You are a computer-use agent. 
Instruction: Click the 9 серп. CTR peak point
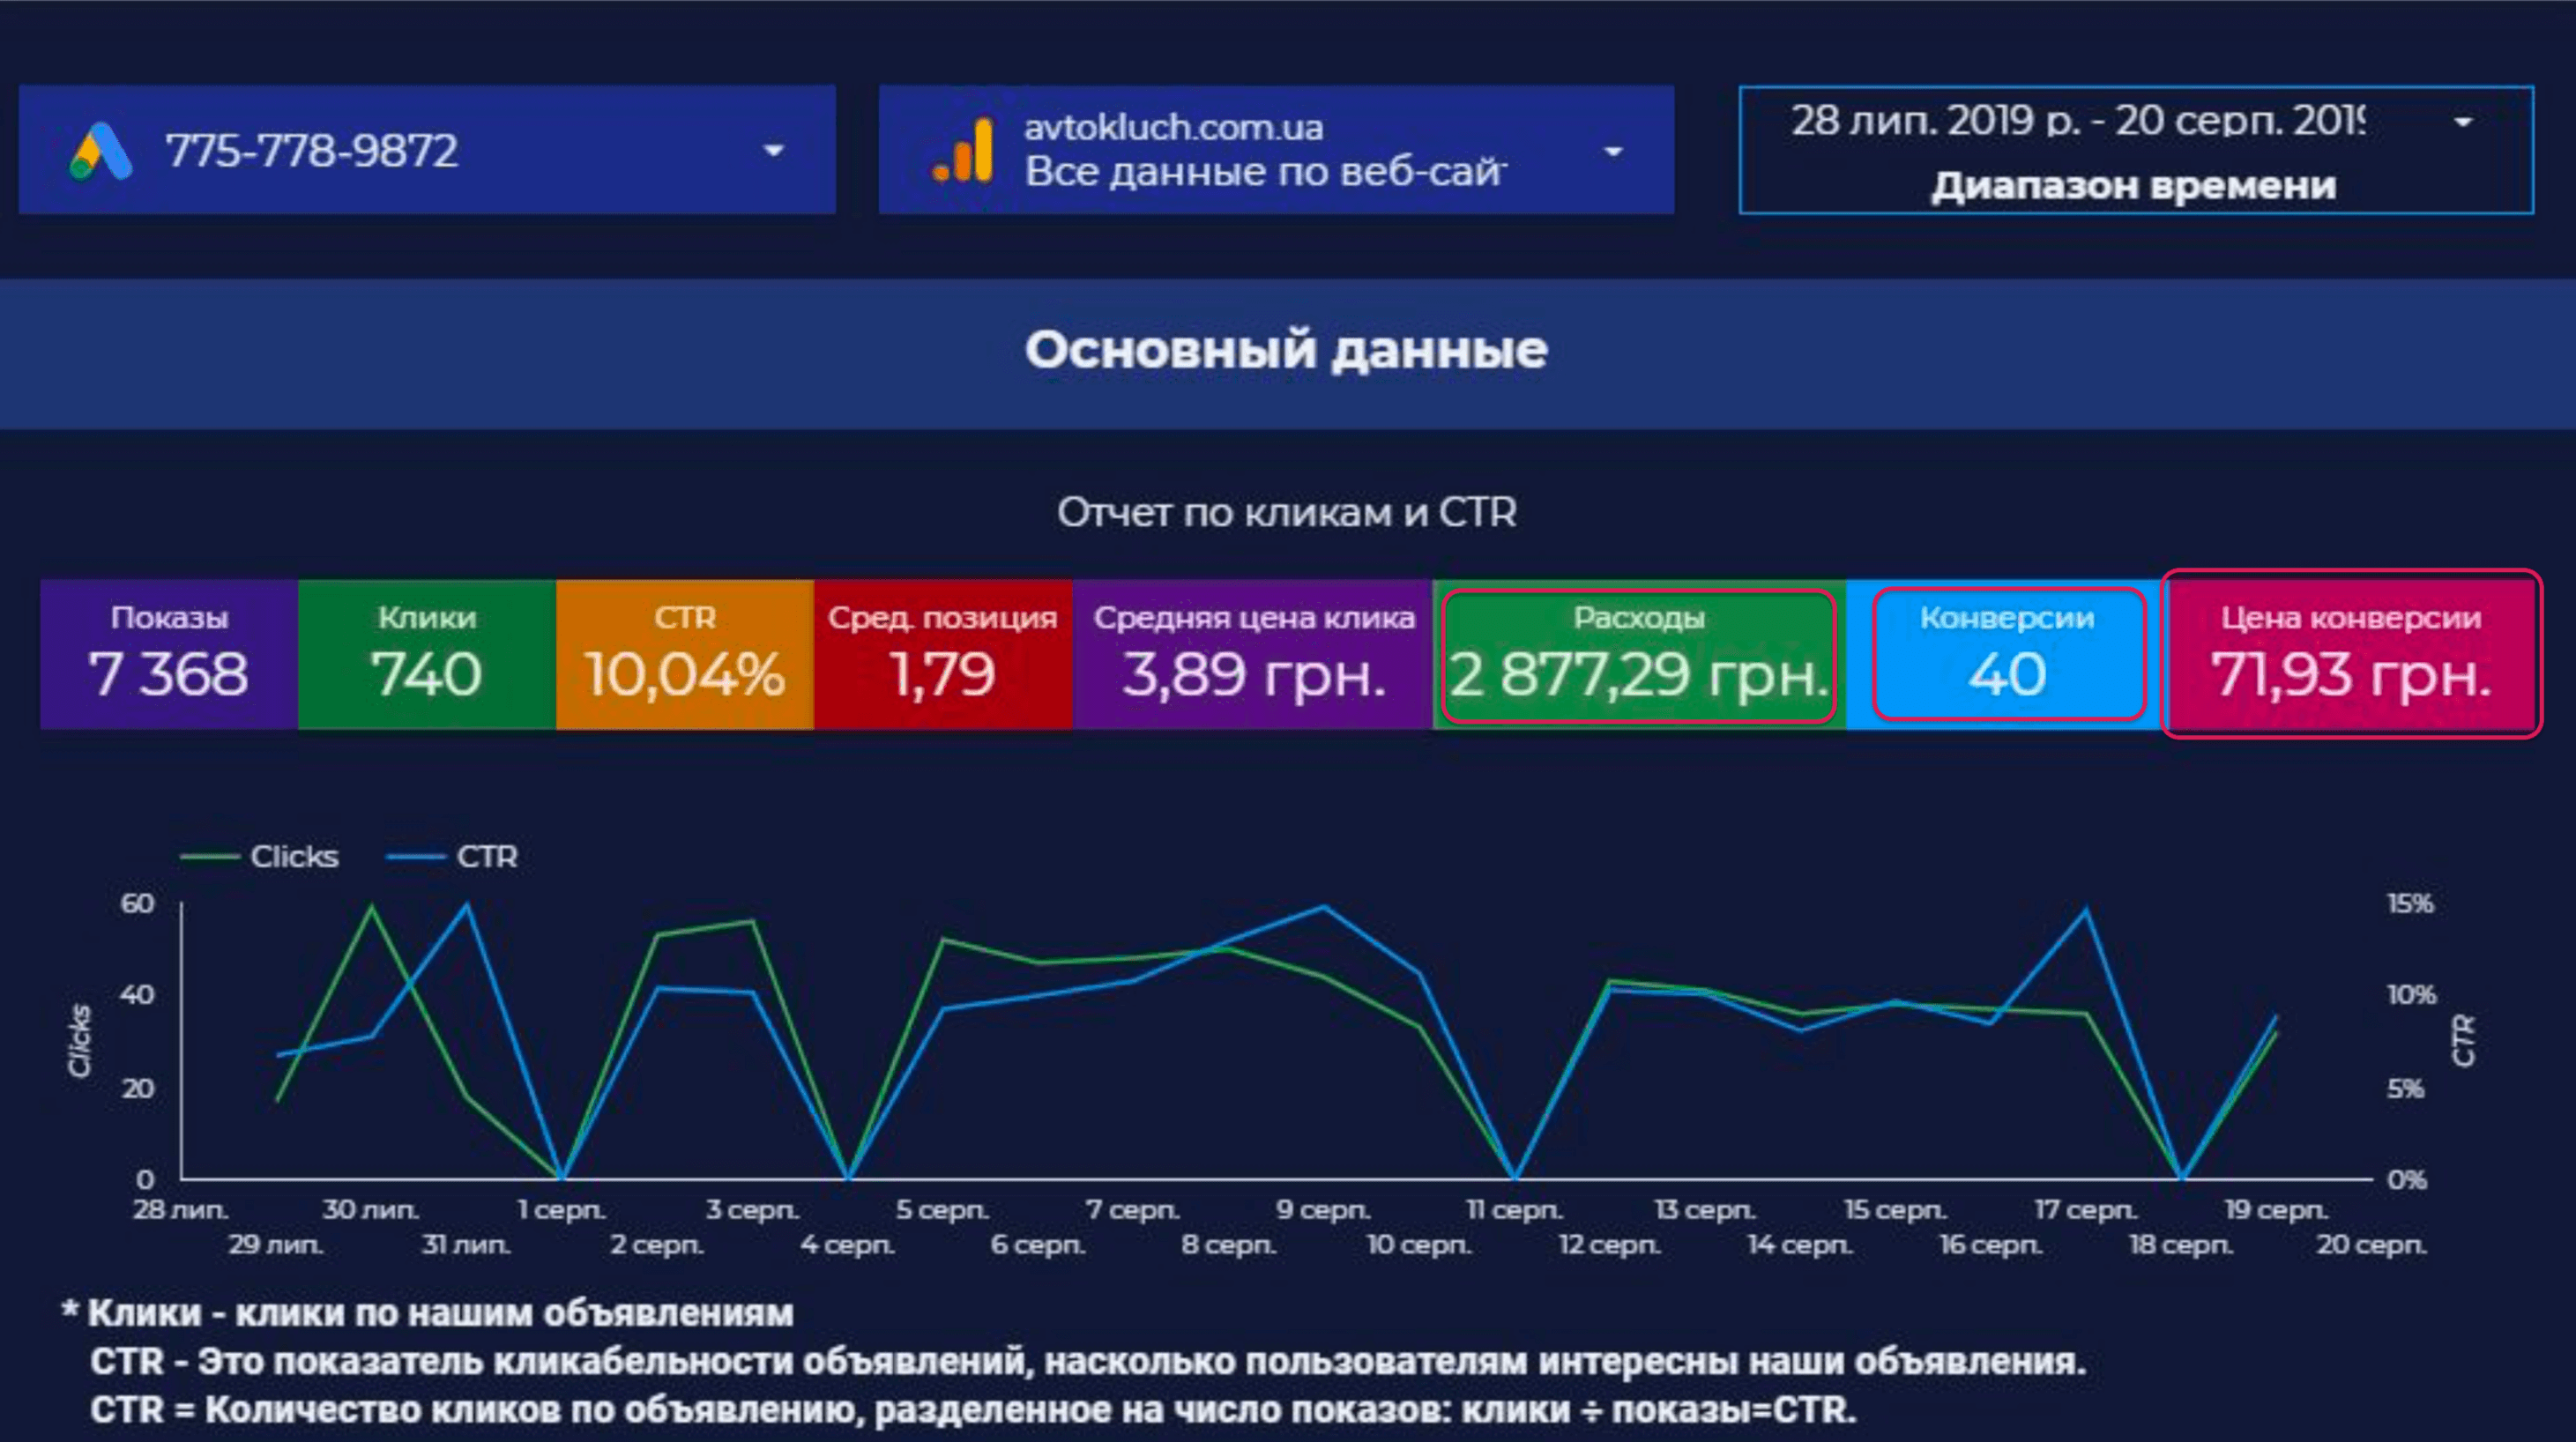[1323, 907]
